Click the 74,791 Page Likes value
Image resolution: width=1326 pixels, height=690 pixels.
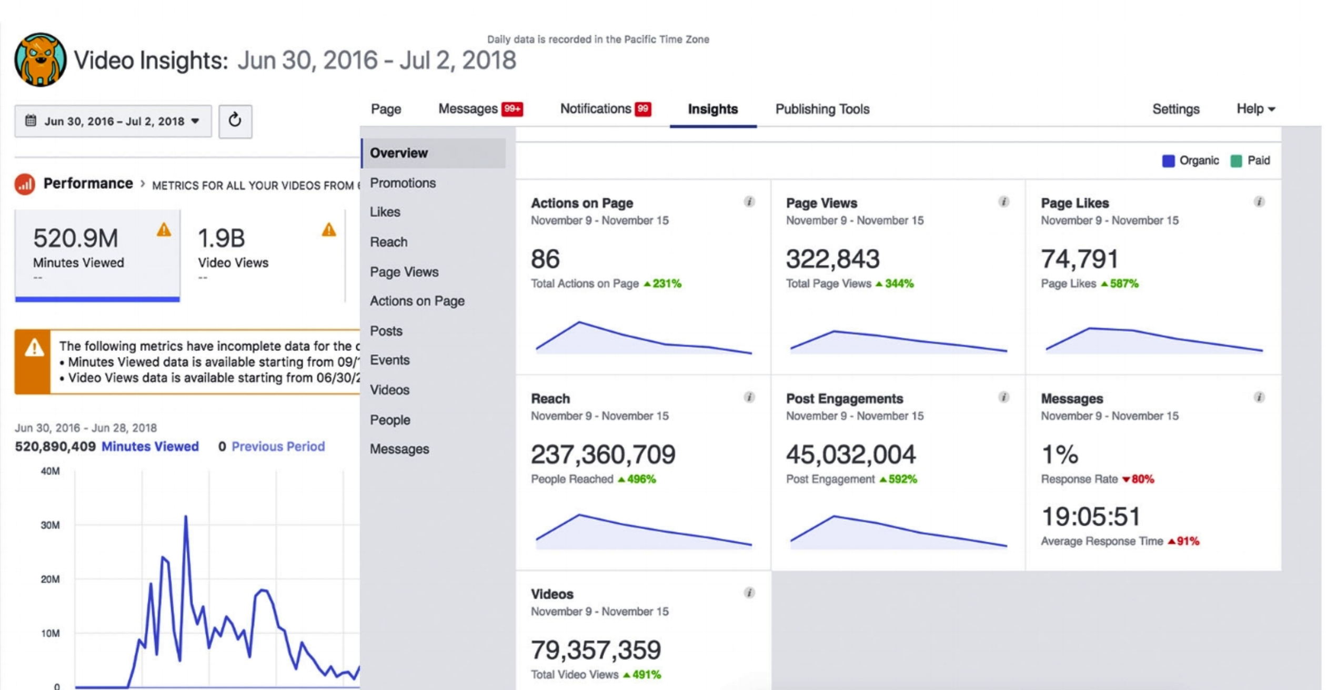(1080, 259)
